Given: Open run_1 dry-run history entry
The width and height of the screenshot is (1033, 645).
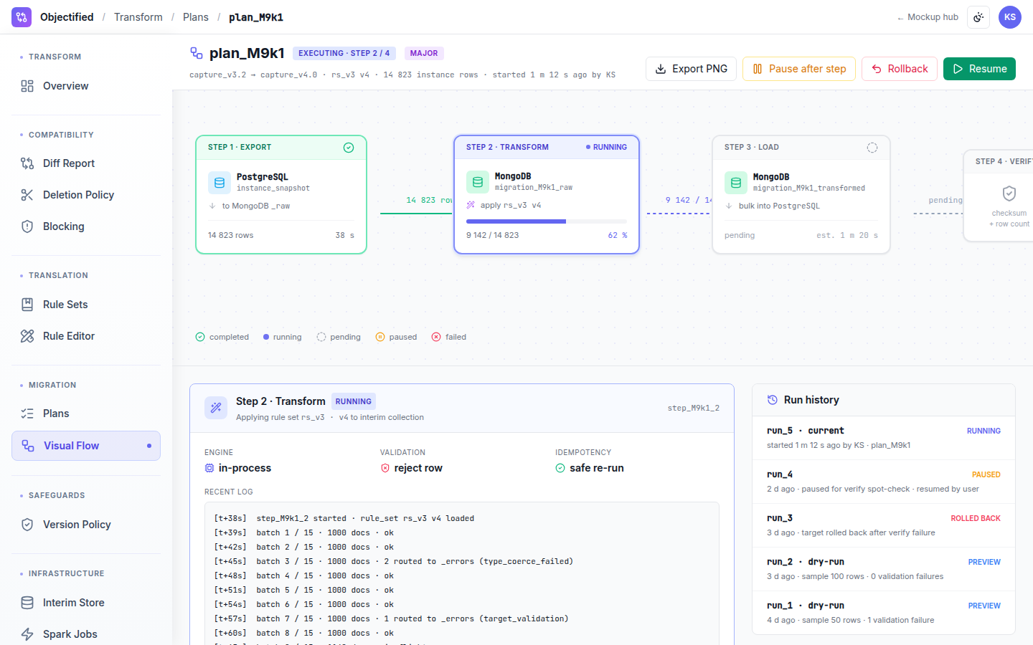Looking at the screenshot, I should (x=884, y=613).
